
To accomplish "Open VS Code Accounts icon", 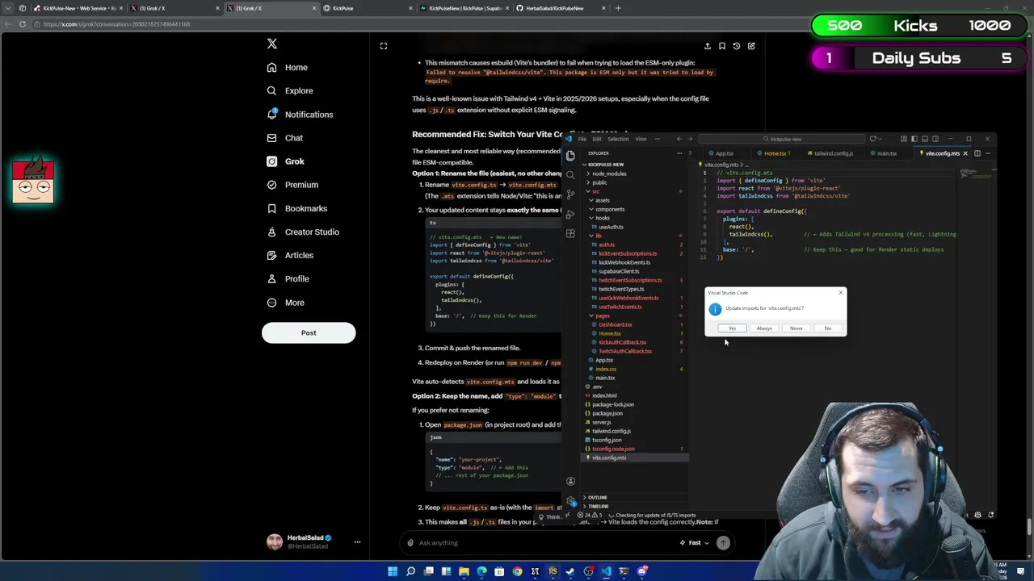I will 570,482.
